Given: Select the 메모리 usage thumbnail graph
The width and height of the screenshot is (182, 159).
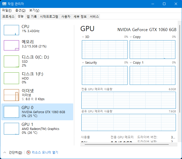Looking at the screenshot, I should (x=11, y=45).
